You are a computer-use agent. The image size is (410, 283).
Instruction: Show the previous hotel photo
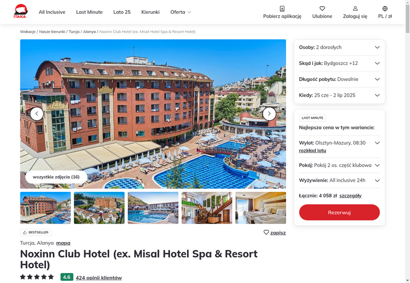coord(37,114)
